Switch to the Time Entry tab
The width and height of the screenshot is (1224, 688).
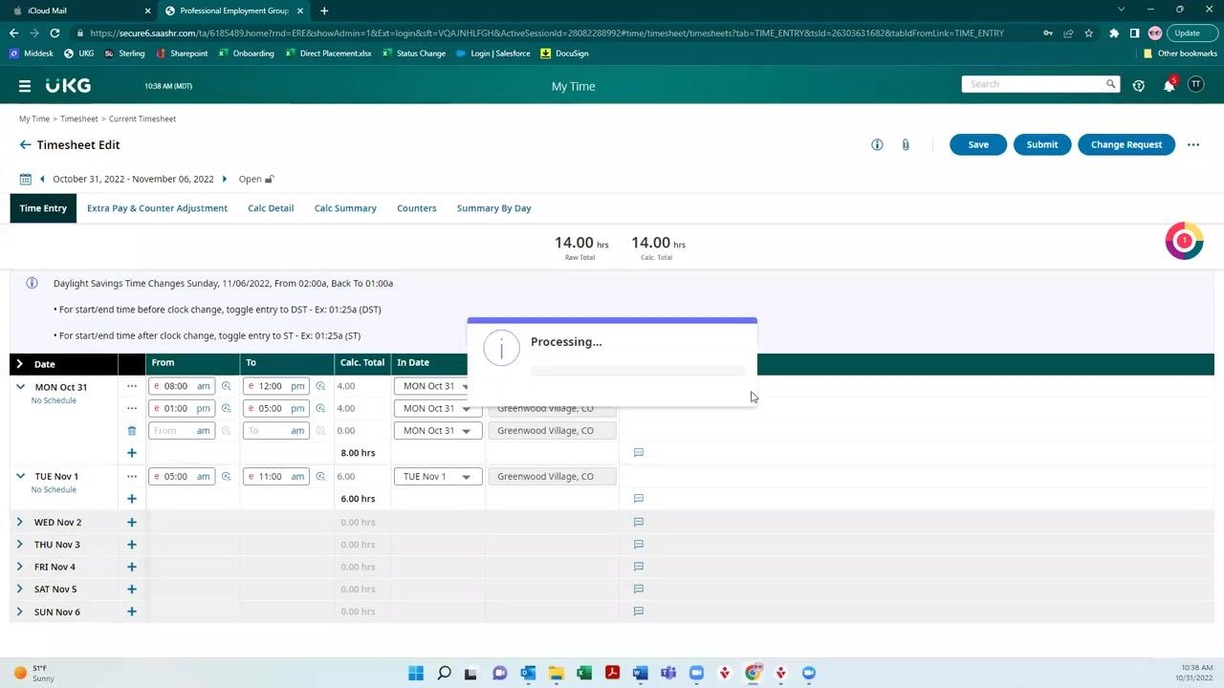click(43, 208)
